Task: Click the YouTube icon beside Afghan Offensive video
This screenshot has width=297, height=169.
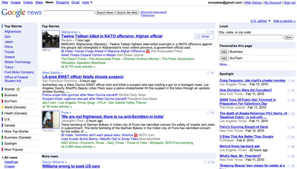Action: coord(148,51)
